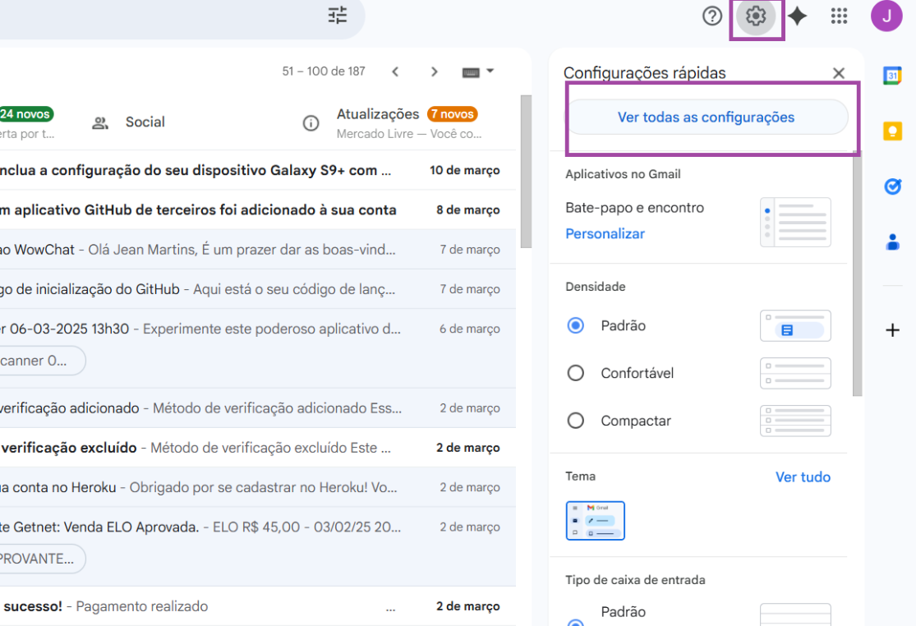Select the Confortável density option
916x626 pixels.
[576, 373]
